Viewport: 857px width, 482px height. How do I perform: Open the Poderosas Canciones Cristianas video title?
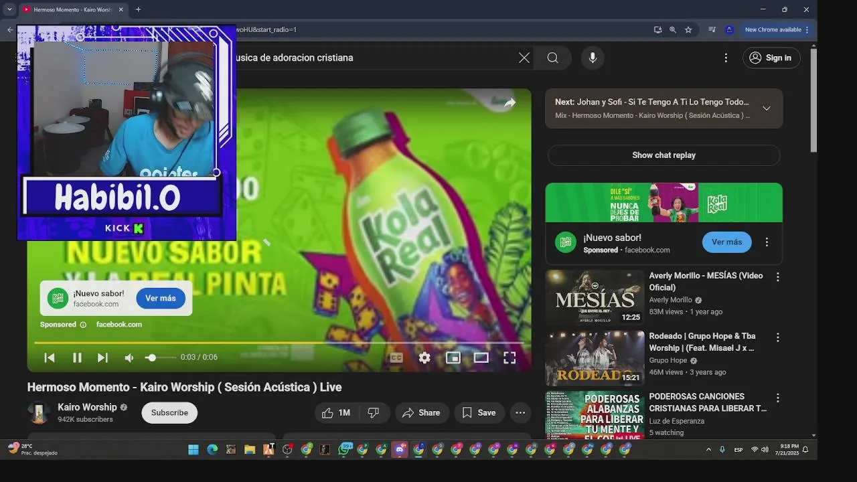tap(708, 402)
